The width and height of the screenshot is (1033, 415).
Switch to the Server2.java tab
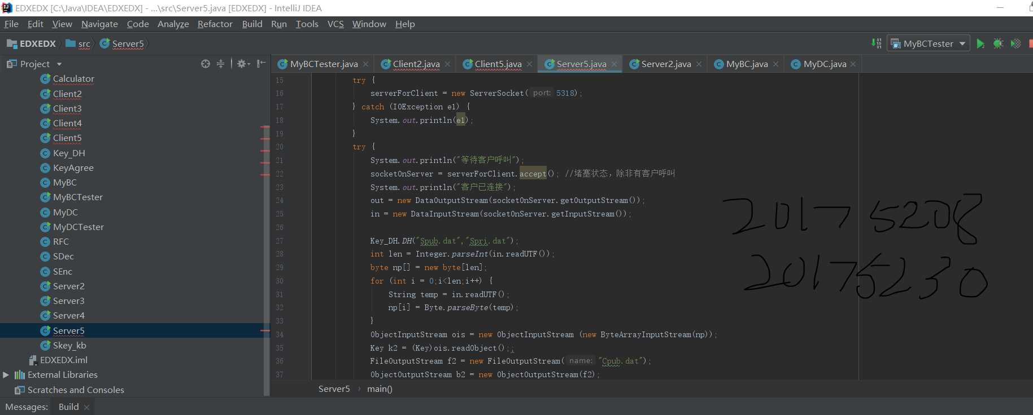[666, 64]
